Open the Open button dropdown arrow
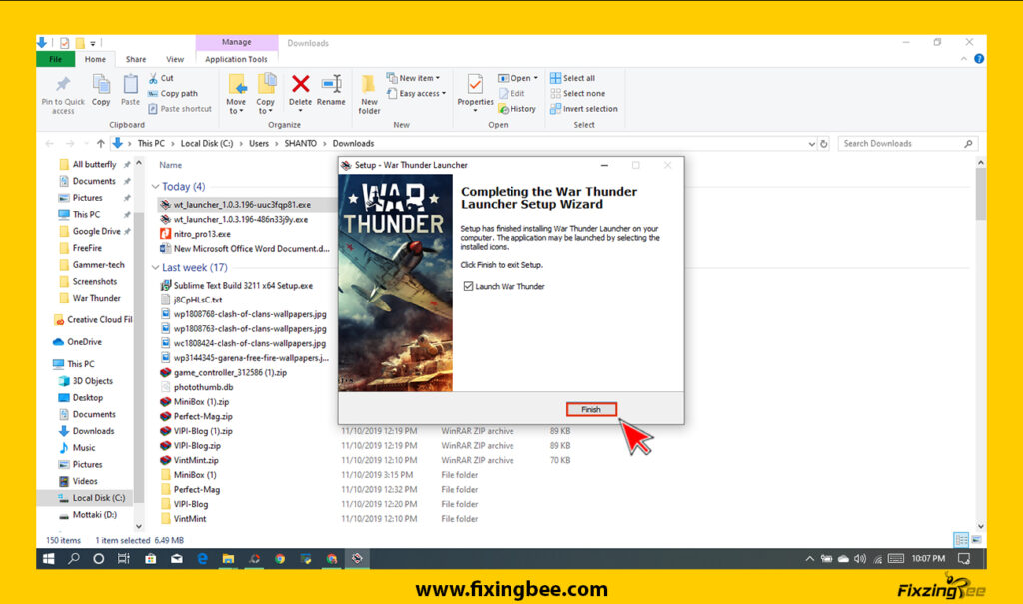Screen dimensions: 1023x604 (x=536, y=78)
